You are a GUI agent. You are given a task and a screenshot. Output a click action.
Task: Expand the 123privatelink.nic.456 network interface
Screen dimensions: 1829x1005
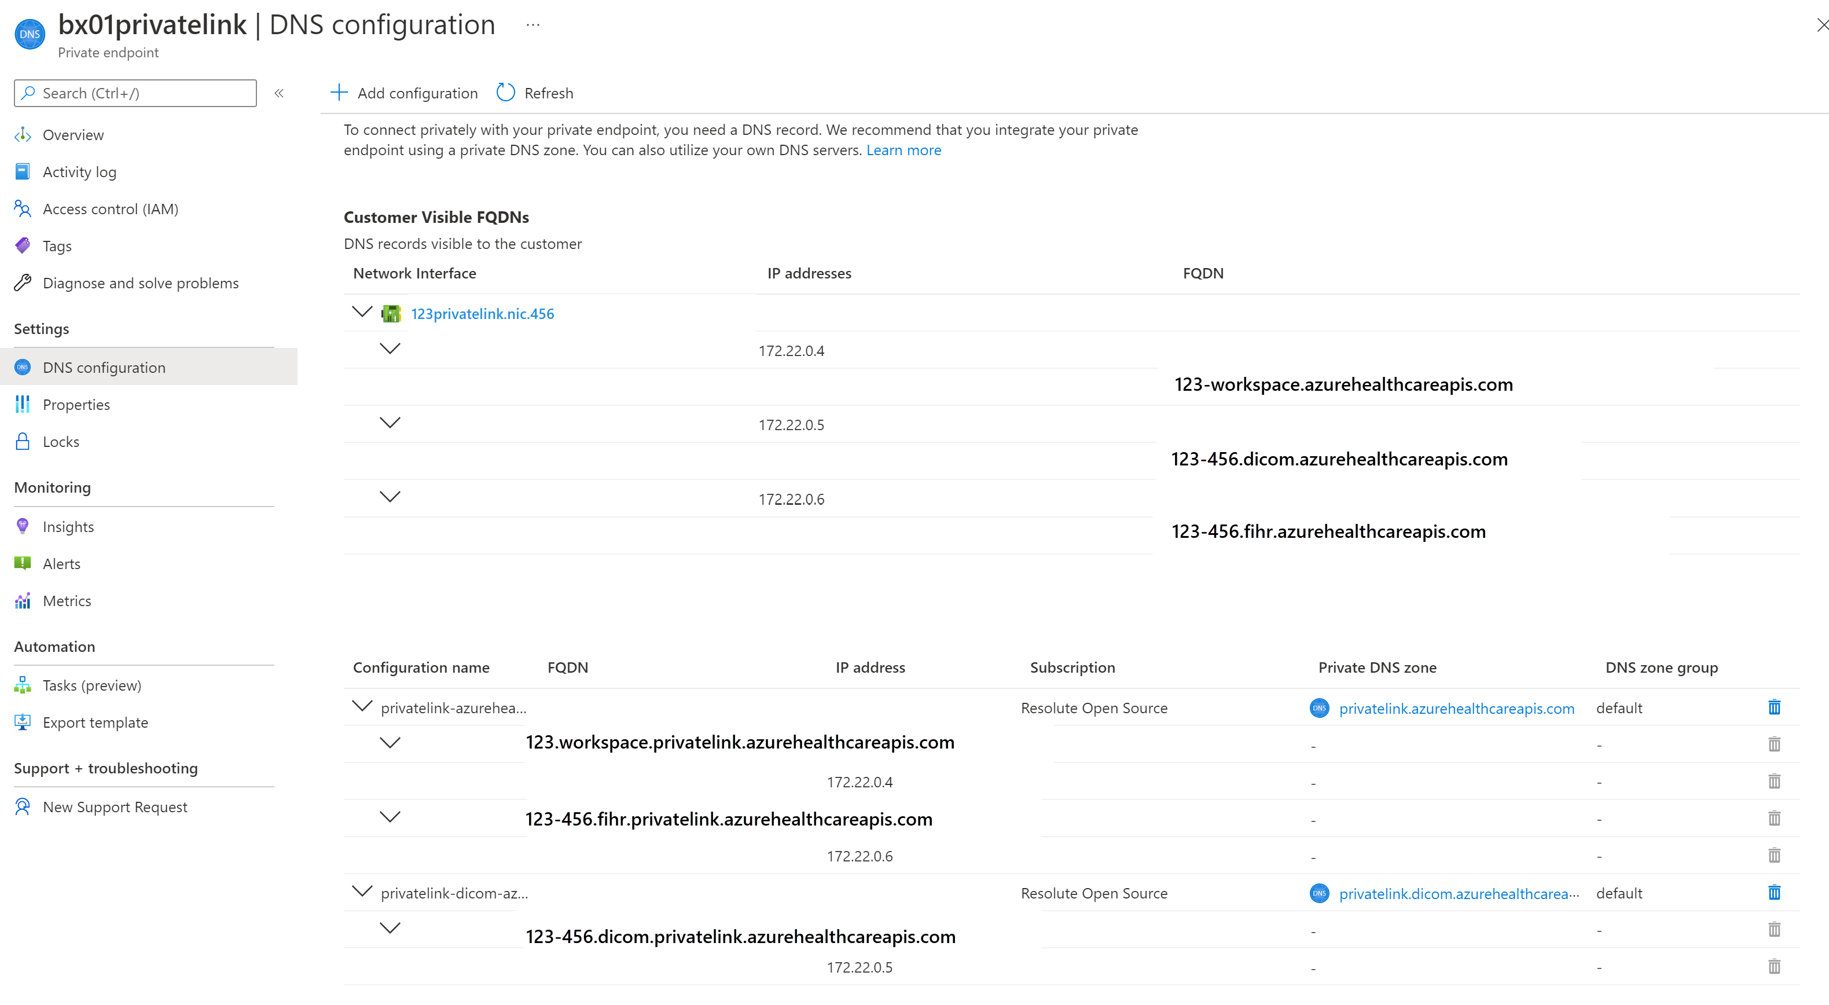point(360,312)
